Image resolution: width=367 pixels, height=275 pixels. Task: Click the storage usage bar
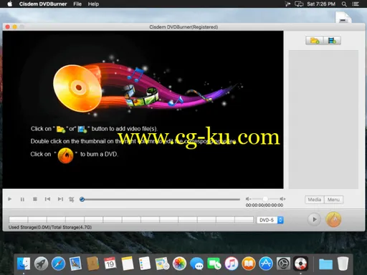[x=131, y=220]
